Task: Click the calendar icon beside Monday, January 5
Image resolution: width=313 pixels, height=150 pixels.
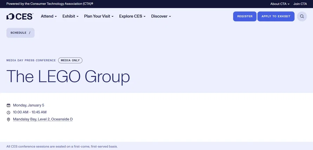Action: coord(8,105)
